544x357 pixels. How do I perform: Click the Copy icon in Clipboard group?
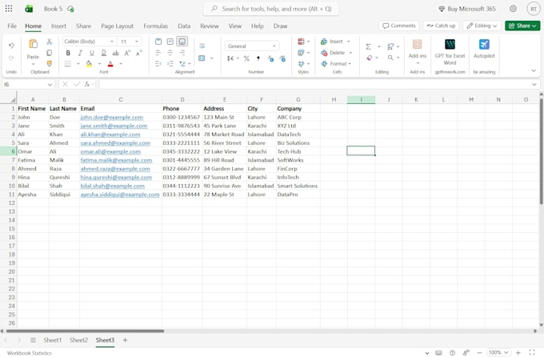pos(50,53)
